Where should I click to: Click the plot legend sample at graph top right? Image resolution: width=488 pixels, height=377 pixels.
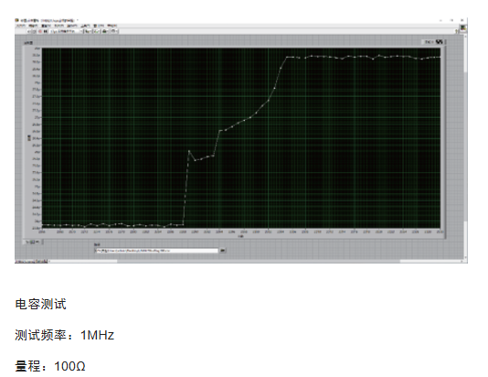tap(440, 42)
